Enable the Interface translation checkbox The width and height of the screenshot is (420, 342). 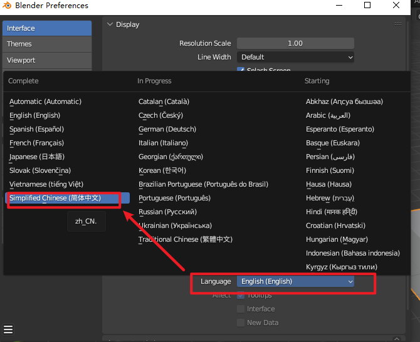(x=241, y=309)
